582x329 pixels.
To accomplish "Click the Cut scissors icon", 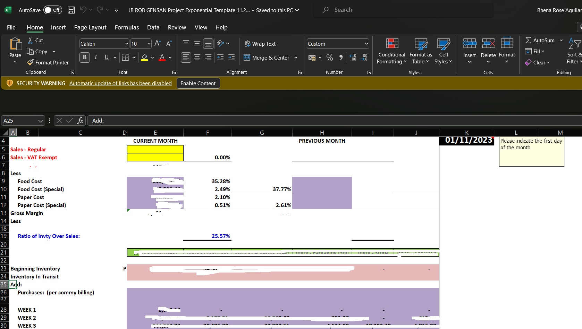I will point(30,41).
